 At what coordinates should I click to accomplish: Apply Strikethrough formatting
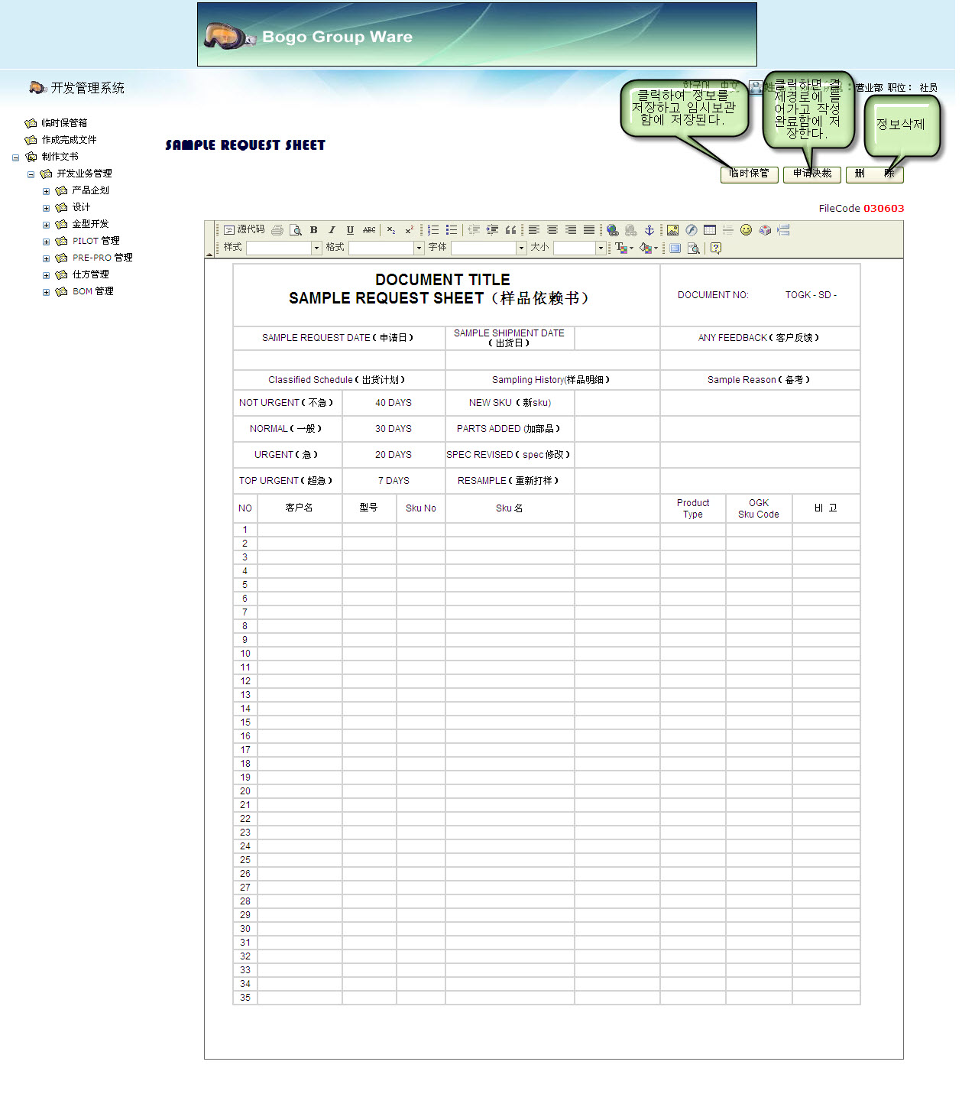tap(369, 230)
